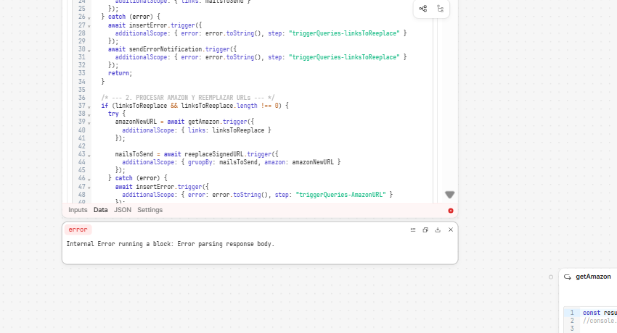Click the getAmazon block input connector circle
This screenshot has width=617, height=333.
tap(551, 277)
